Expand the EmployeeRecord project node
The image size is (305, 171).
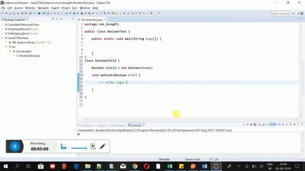tap(2, 29)
